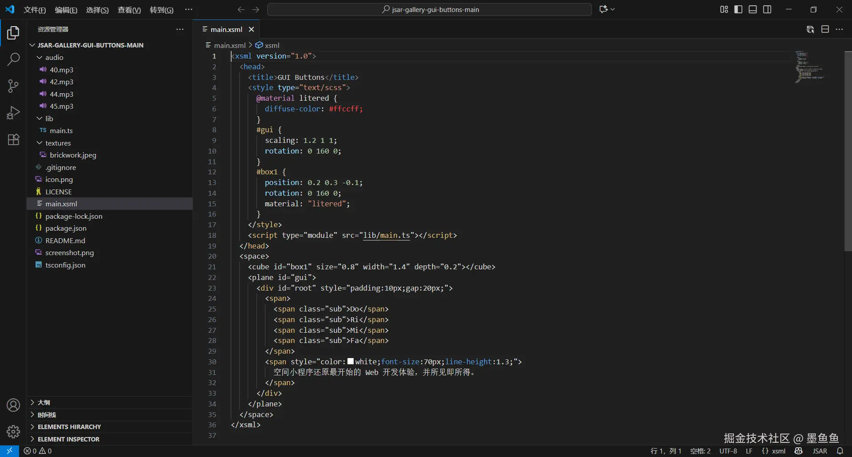Open the Run and Debug view
The image size is (852, 457).
coord(13,113)
